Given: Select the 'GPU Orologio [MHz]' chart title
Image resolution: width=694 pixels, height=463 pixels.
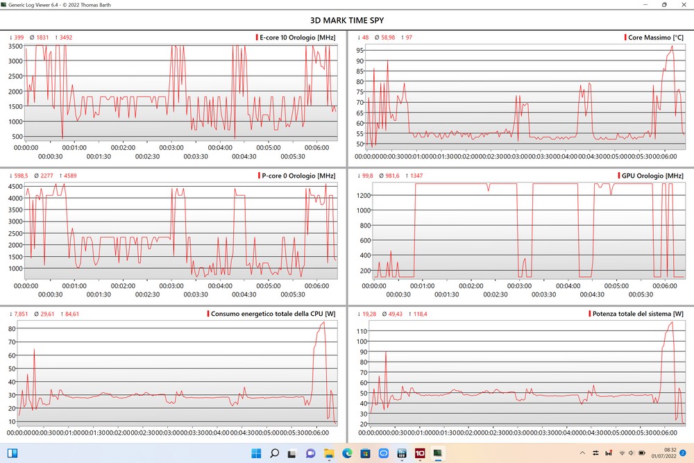Looking at the screenshot, I should pyautogui.click(x=652, y=176).
